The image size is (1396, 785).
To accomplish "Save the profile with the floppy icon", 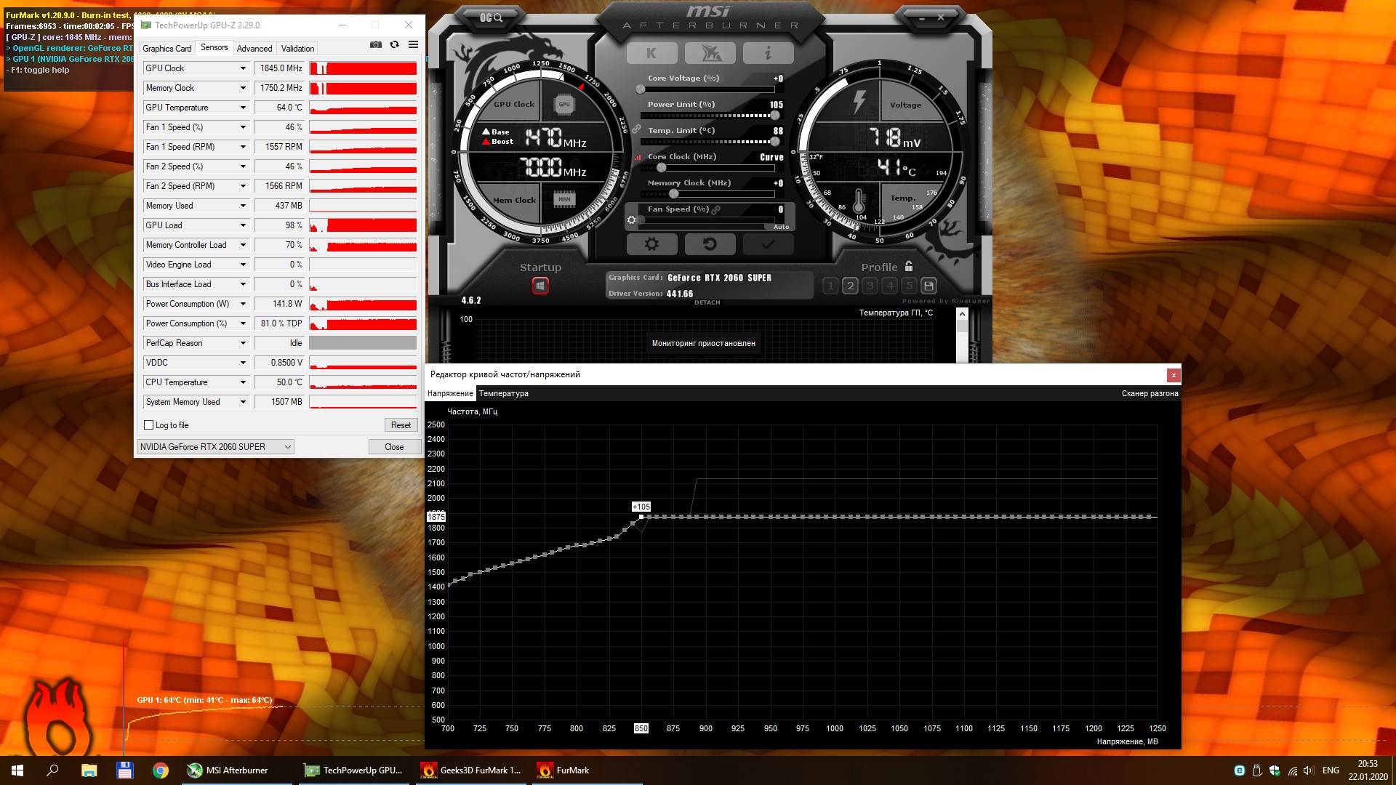I will click(x=928, y=286).
